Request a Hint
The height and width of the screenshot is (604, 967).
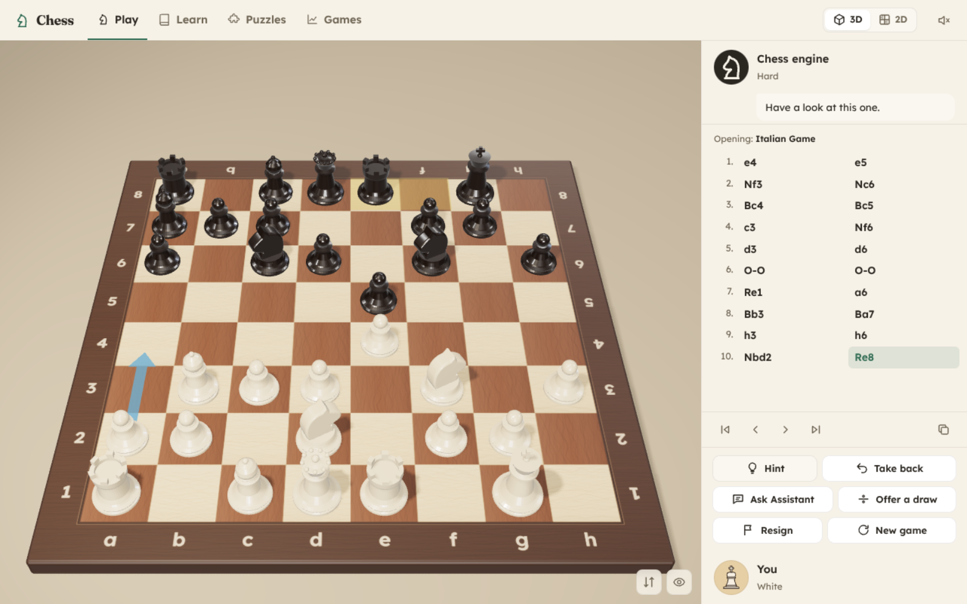[765, 468]
